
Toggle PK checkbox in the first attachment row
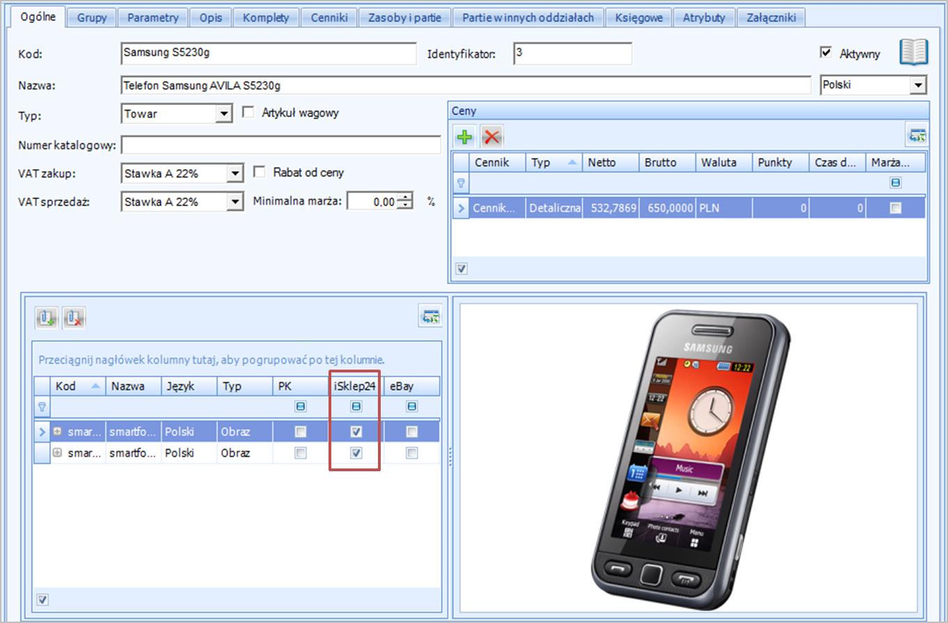point(300,432)
